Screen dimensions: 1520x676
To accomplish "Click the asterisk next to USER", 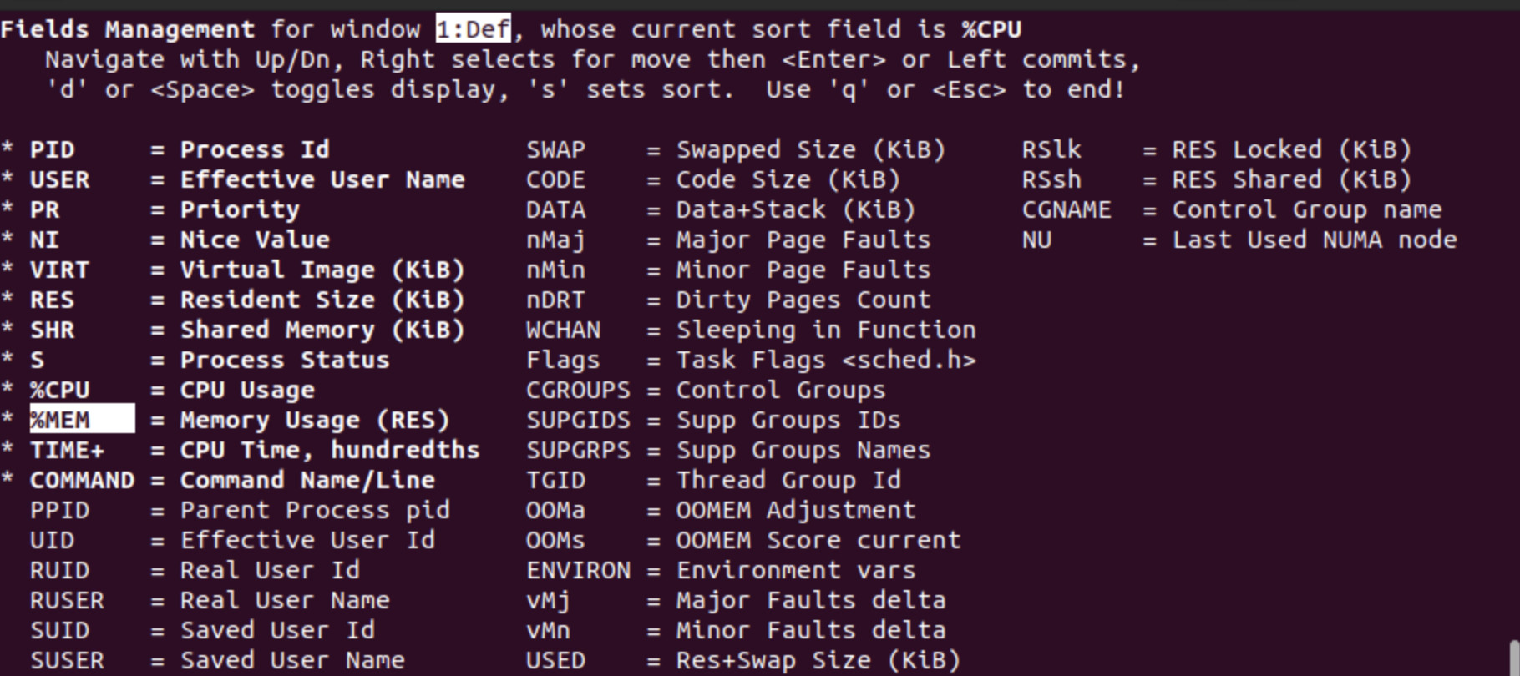I will 8,179.
